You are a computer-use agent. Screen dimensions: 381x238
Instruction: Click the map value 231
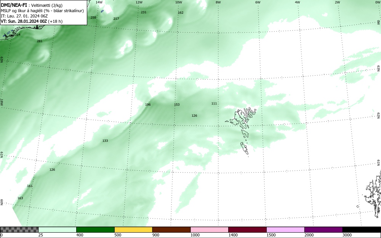point(144,12)
